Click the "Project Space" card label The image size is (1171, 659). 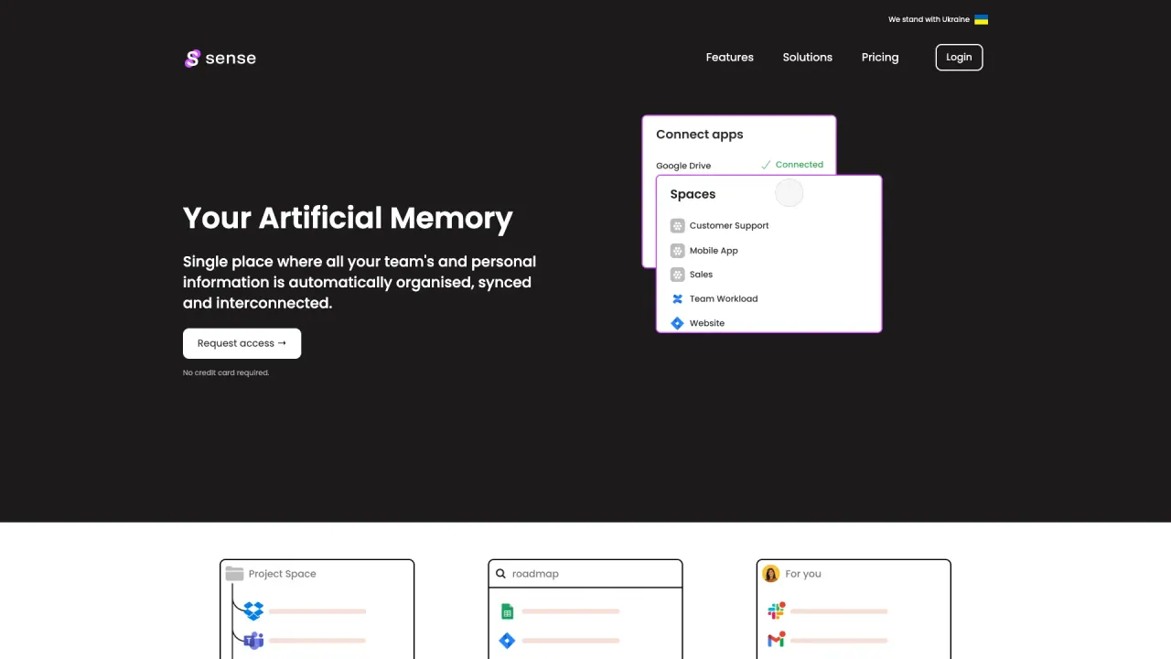click(283, 574)
